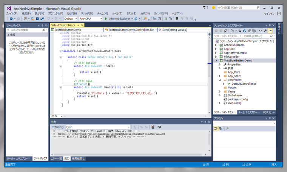Click the Collapse All icon in Solution Explorer
287x172 pixels.
click(x=249, y=31)
